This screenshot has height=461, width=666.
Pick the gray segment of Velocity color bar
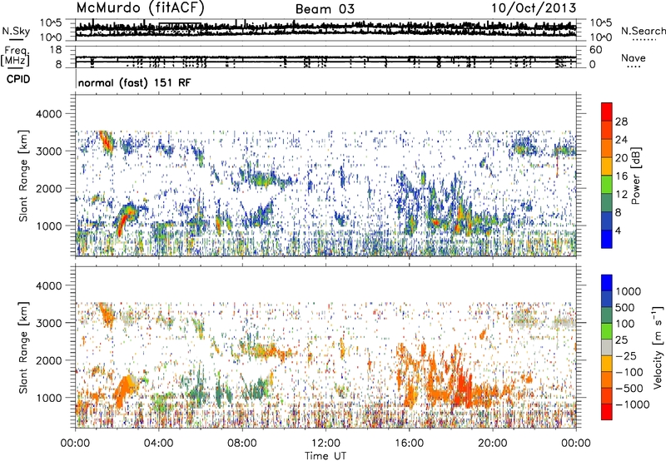pos(607,347)
